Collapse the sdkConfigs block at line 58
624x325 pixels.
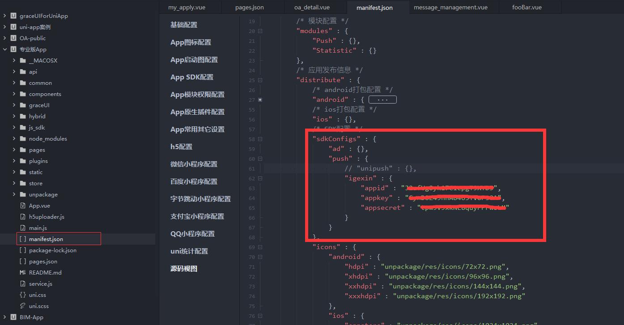point(260,139)
